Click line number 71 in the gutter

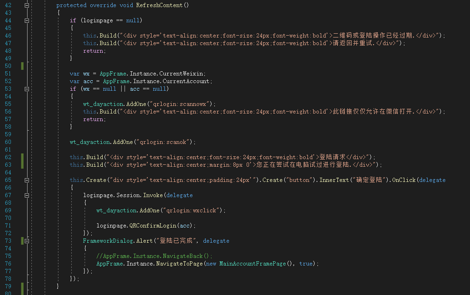[x=8, y=226]
